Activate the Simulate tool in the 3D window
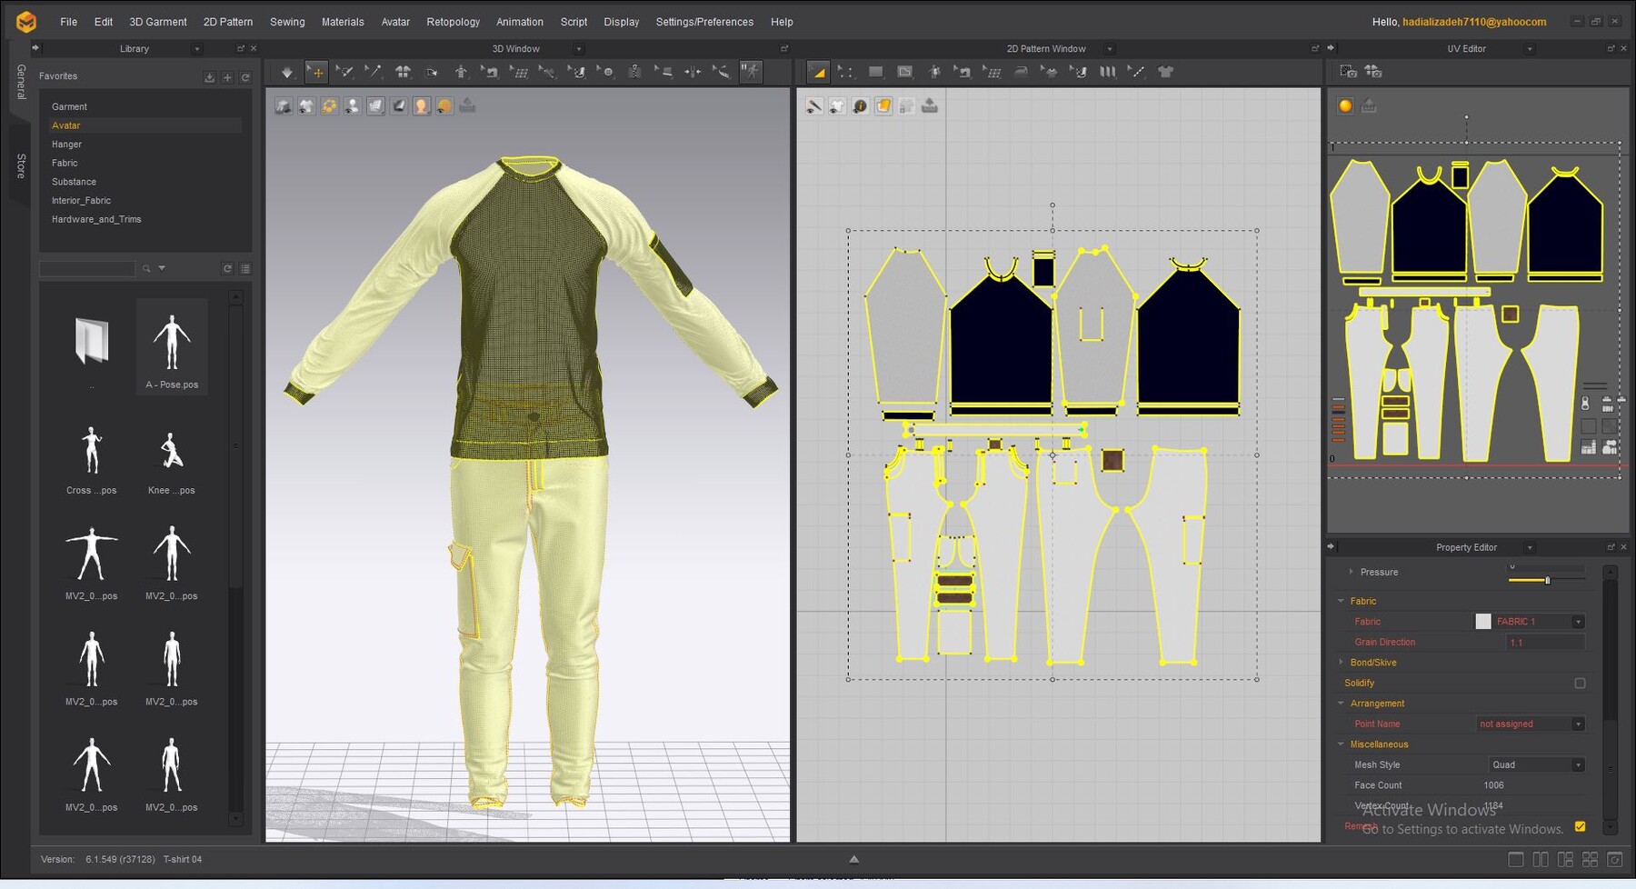This screenshot has height=889, width=1636. 751,71
